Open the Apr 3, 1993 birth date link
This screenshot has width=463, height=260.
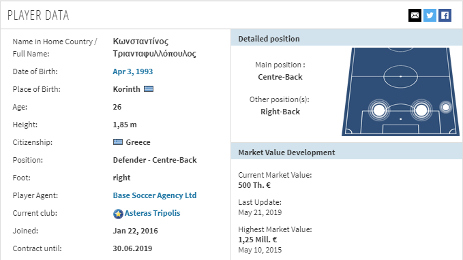[133, 71]
